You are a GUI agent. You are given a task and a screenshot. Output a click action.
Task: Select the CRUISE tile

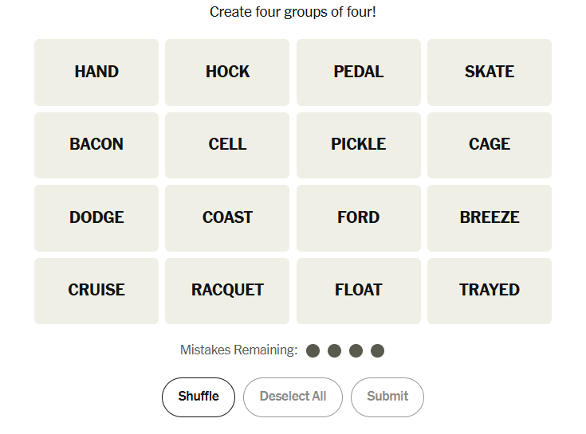96,291
